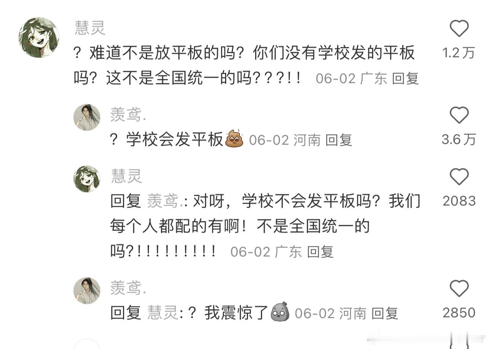This screenshot has width=489, height=349.
Task: Like 慧灵's top comment with 1.2万 likes
Action: 459,29
